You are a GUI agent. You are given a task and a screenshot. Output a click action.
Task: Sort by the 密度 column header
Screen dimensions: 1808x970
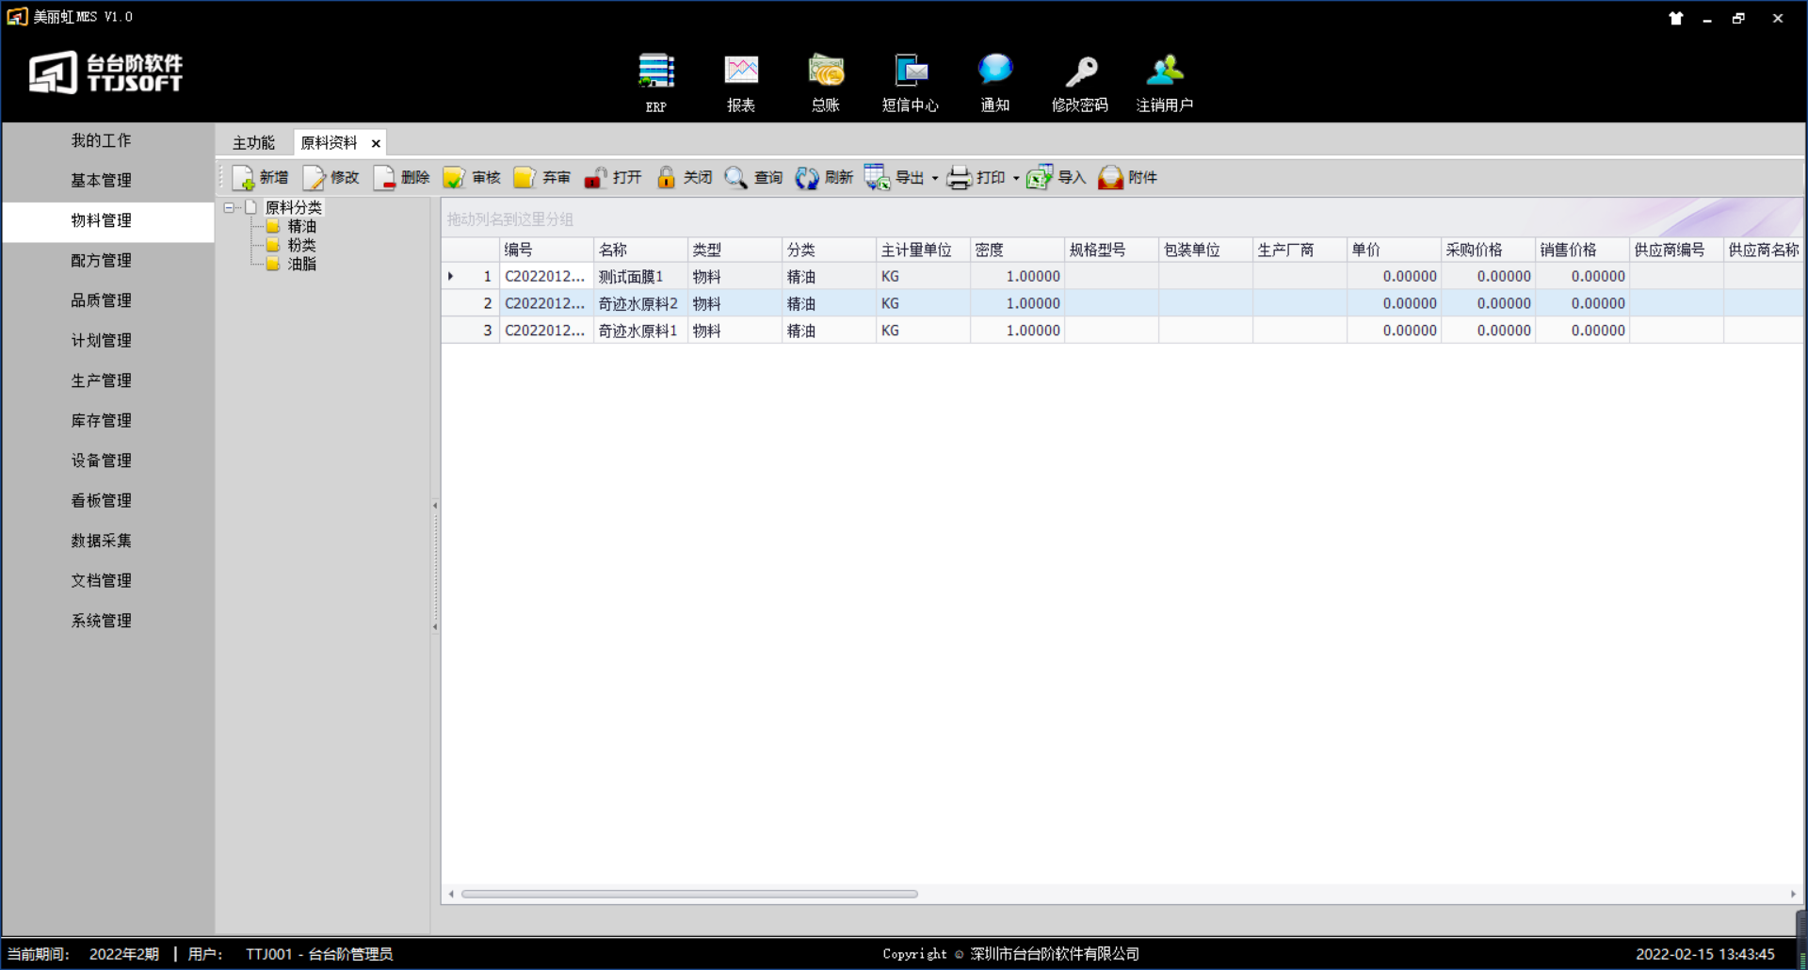click(x=1015, y=250)
